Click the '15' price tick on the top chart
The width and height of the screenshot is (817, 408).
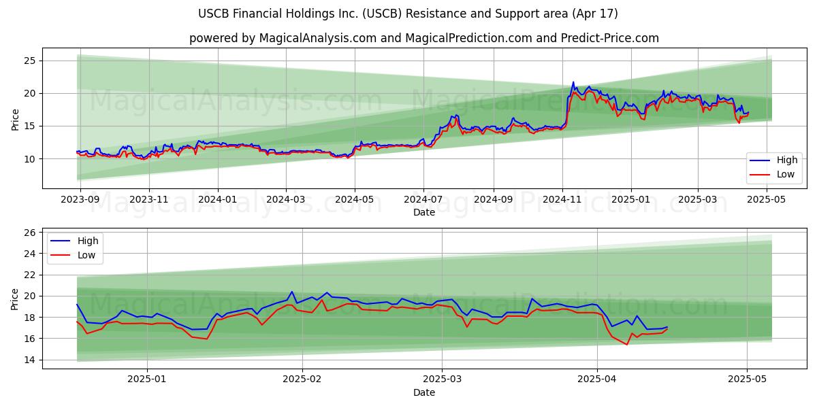coord(31,126)
